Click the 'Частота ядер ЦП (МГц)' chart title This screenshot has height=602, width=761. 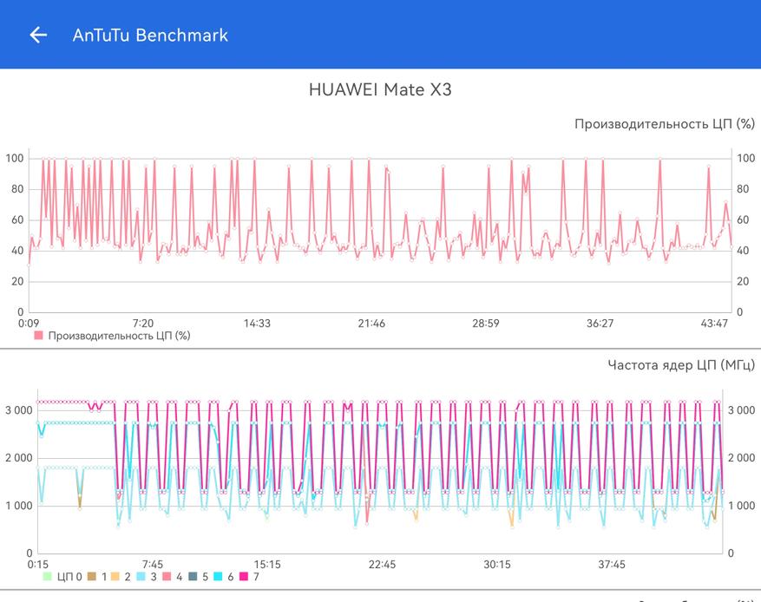[x=681, y=365]
